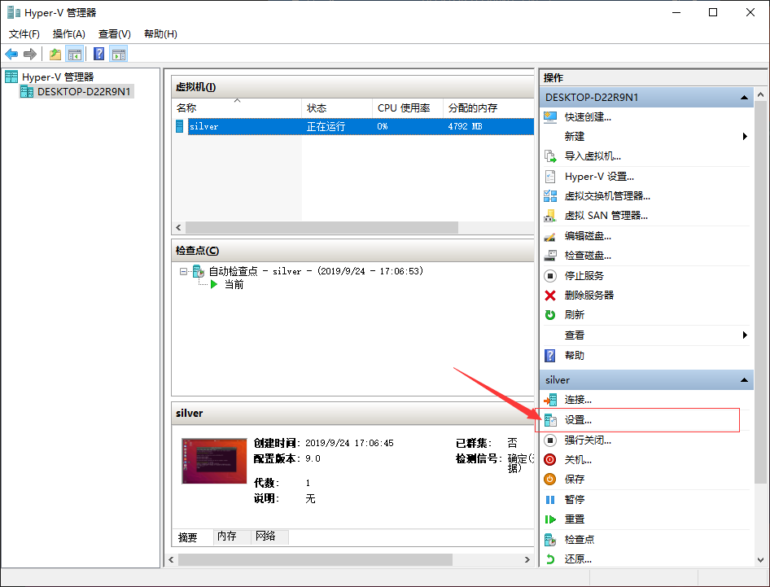Click the red 删除服务器 delete server icon
The height and width of the screenshot is (587, 770).
(550, 296)
